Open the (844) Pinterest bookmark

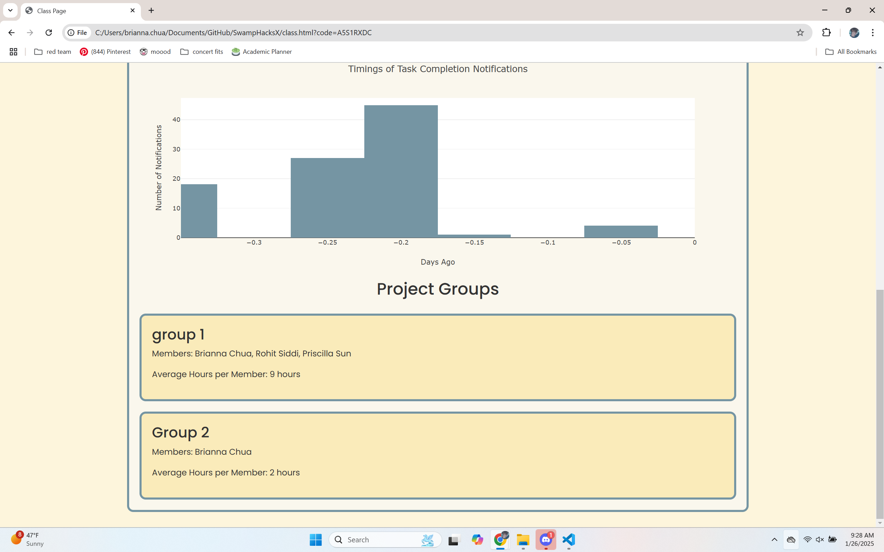pos(105,52)
